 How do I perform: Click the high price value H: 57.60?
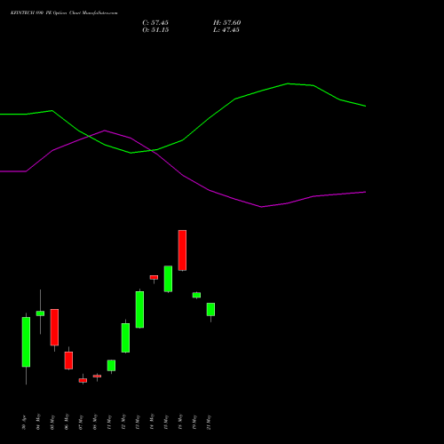227,23
